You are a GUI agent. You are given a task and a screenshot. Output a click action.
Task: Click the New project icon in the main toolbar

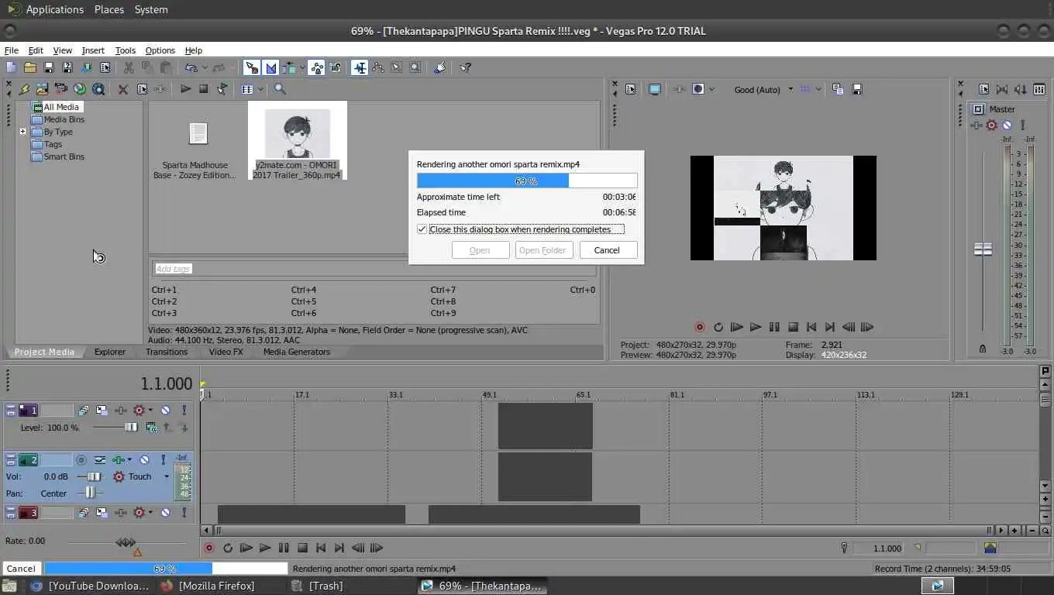point(12,67)
